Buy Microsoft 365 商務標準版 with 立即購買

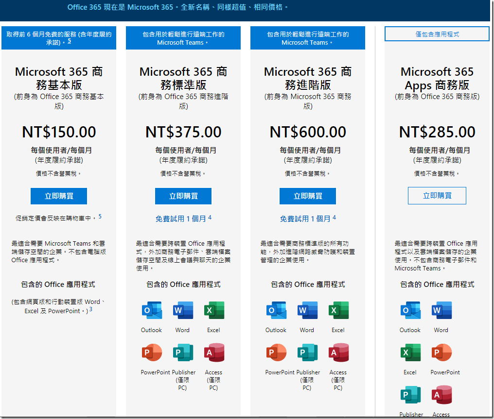coord(183,196)
